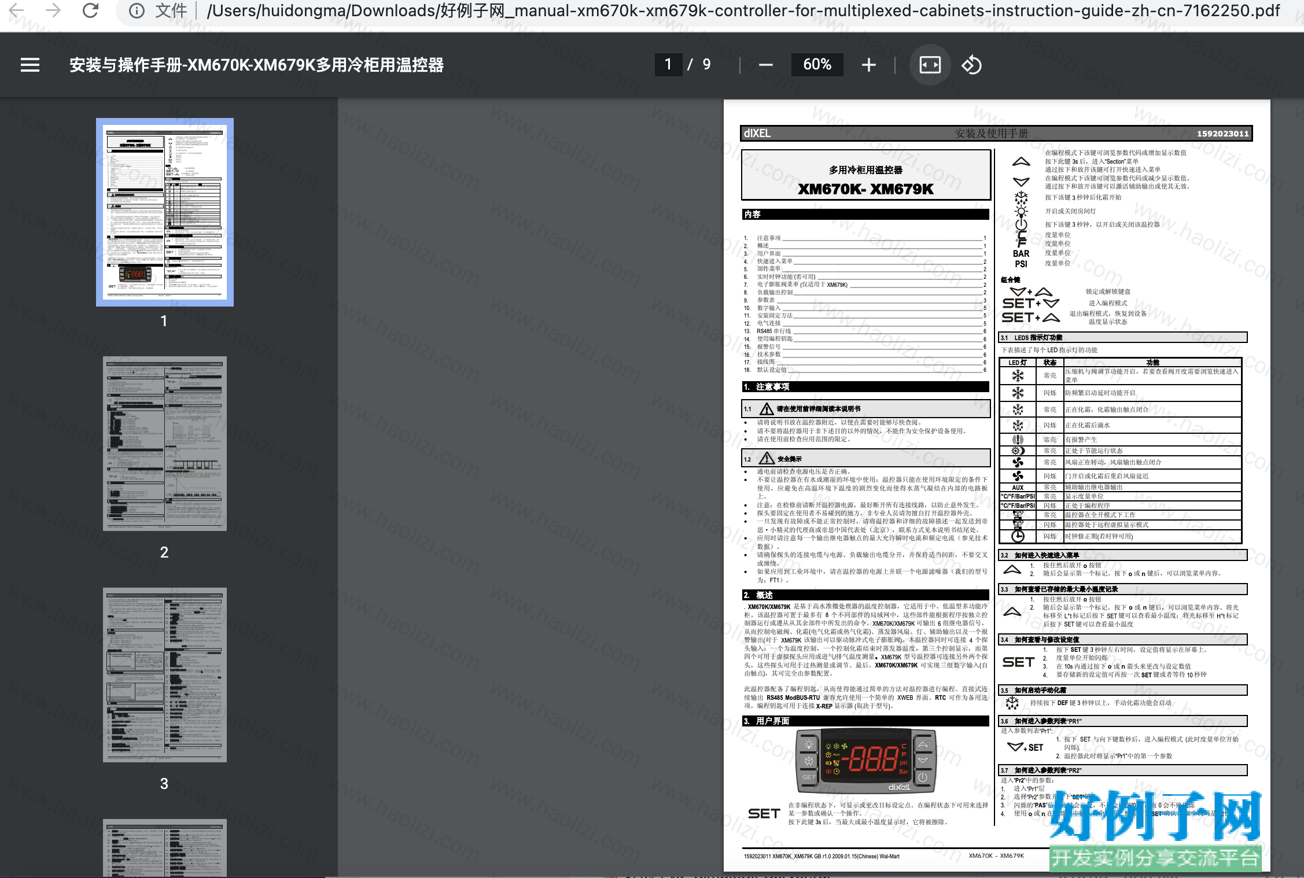Zoom out with the minus button
Screen dimensions: 1304x878
pyautogui.click(x=765, y=65)
